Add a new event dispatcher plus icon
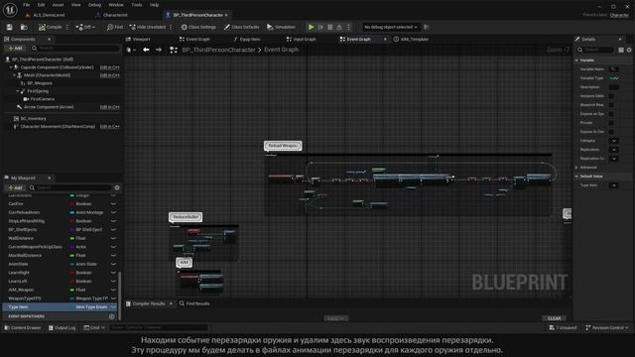Image resolution: width=635 pixels, height=357 pixels. 112,316
